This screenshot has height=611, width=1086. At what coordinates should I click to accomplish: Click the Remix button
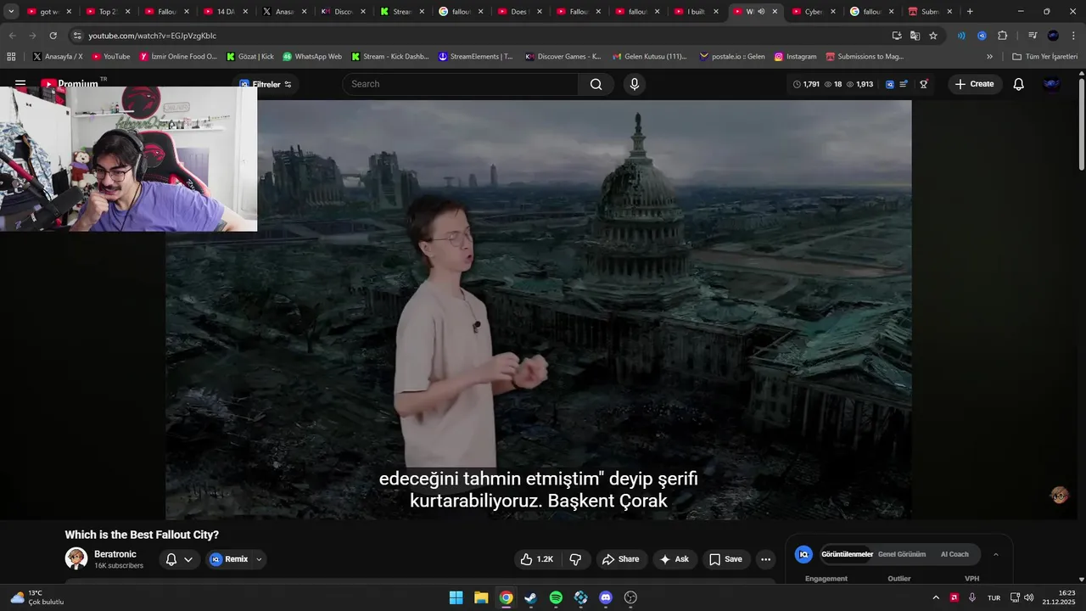pos(228,559)
